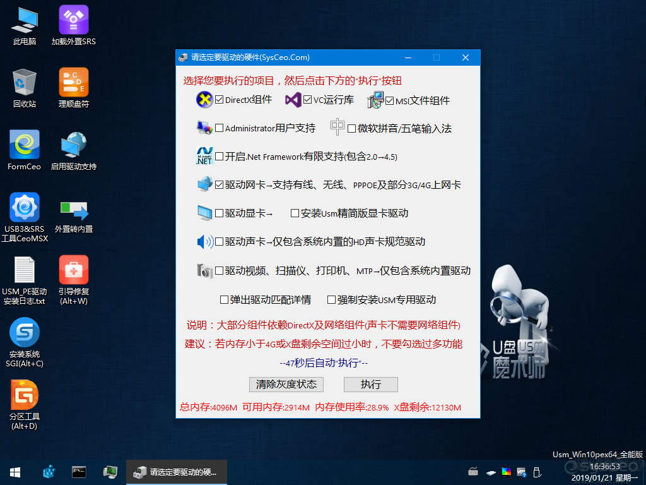Click the monitor icon beside 驱动显卡
This screenshot has height=485, width=646.
point(205,212)
